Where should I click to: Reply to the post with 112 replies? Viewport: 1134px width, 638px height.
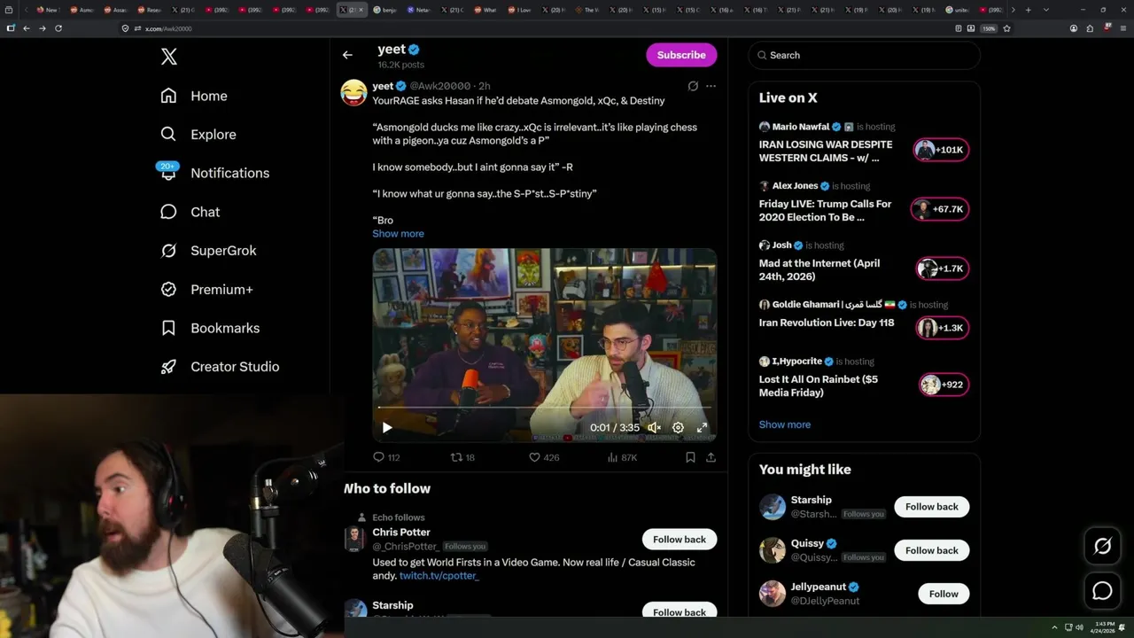[386, 457]
